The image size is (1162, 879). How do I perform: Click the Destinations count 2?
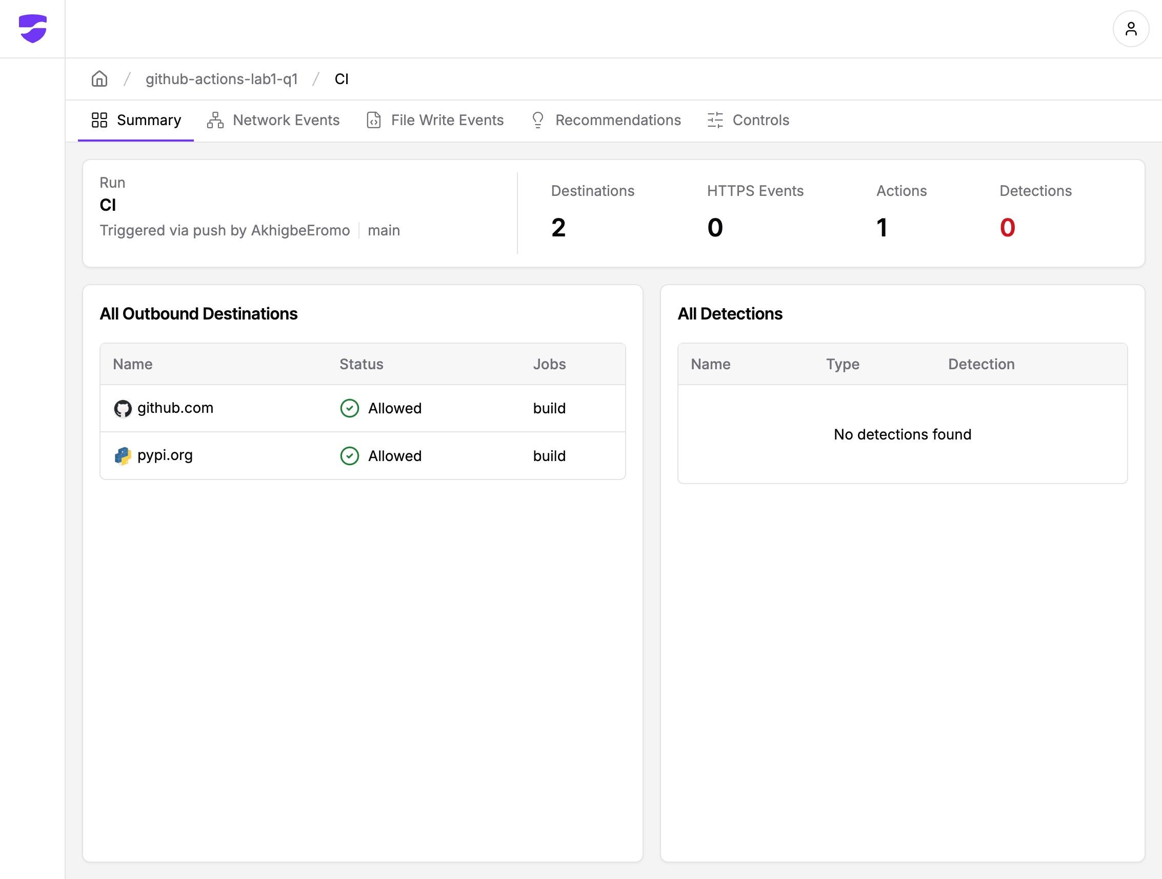coord(558,228)
